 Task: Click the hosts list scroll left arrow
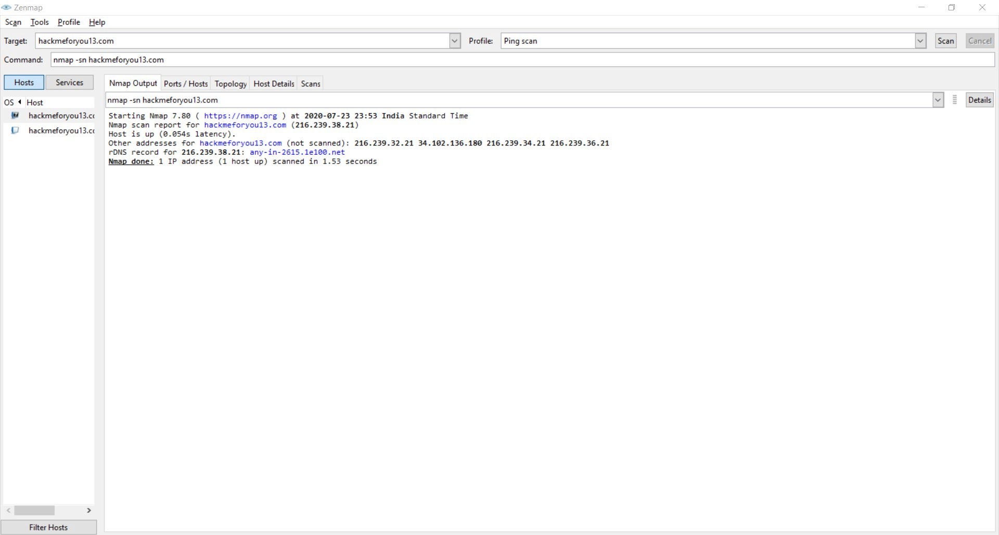pyautogui.click(x=8, y=510)
